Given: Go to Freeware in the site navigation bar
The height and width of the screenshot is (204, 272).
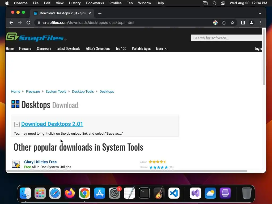Looking at the screenshot, I should [x=25, y=49].
